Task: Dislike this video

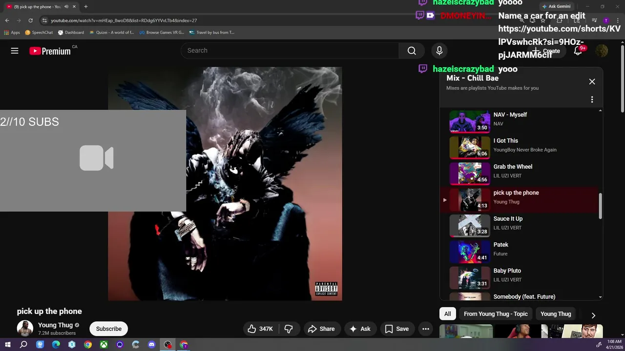Action: [289, 329]
